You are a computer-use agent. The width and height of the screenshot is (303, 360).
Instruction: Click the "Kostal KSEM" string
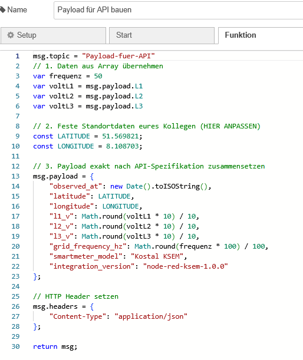157,256
